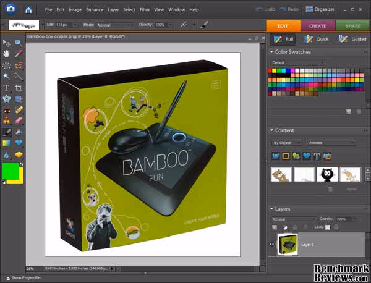The width and height of the screenshot is (371, 283).
Task: Open the brush Mode dropdown
Action: (114, 25)
